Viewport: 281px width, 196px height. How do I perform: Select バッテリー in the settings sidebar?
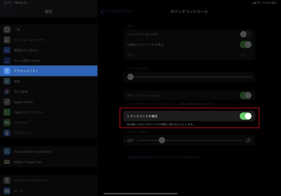[21, 123]
